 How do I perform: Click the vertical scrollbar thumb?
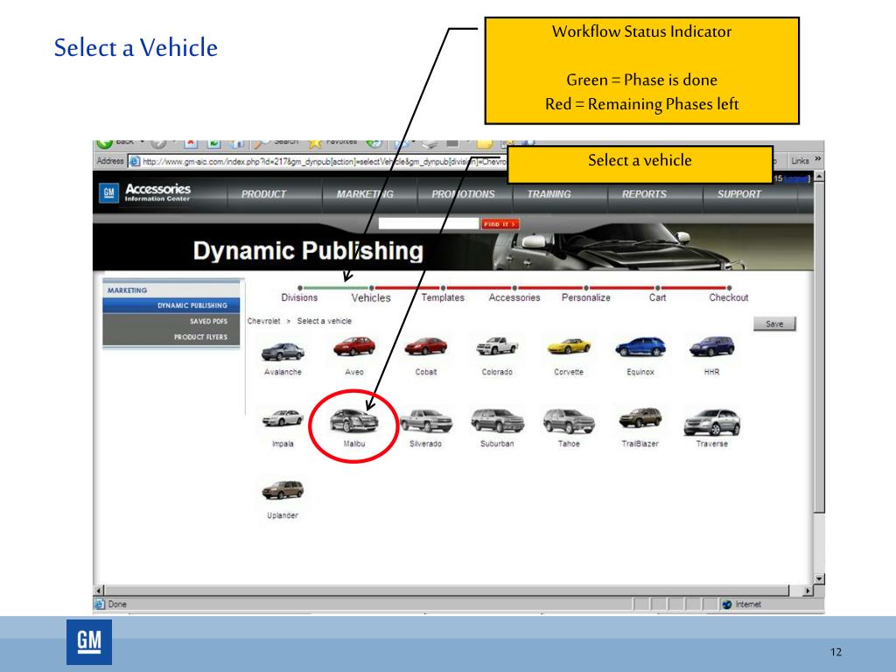coord(819,347)
